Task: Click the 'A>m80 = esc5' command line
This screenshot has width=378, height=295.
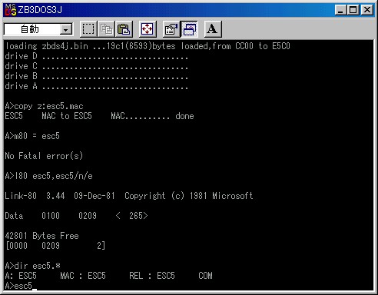Action: (32, 136)
